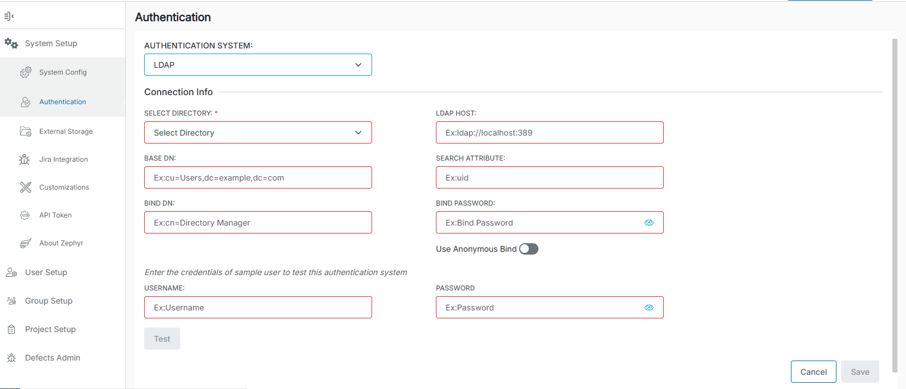Open the System Config menu item

point(63,72)
